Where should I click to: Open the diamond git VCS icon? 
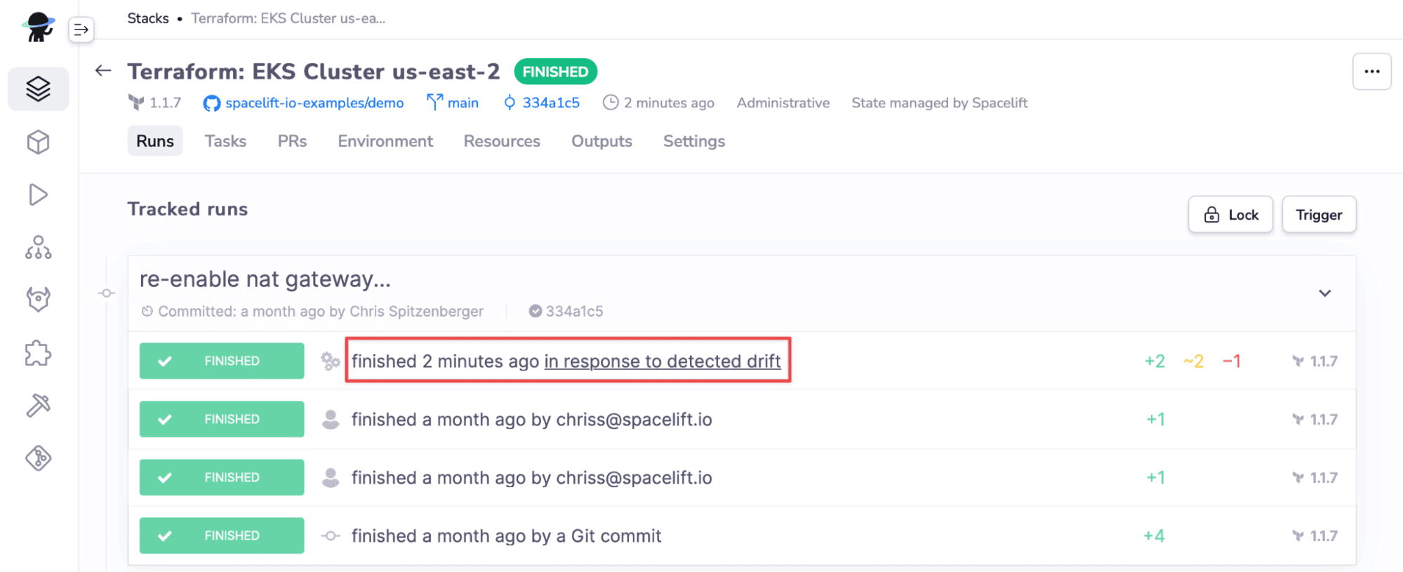coord(38,458)
